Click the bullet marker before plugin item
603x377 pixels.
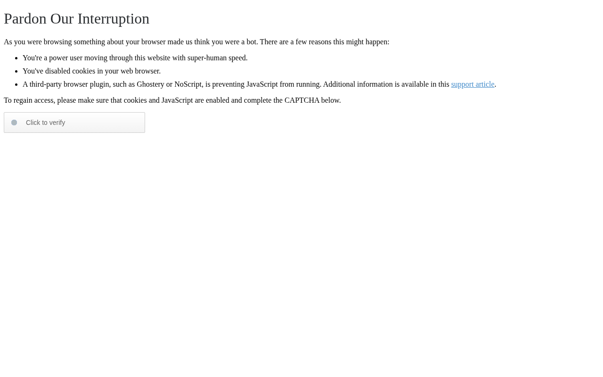(16, 84)
